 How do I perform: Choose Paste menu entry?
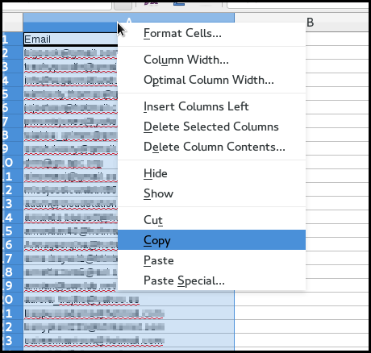211,260
